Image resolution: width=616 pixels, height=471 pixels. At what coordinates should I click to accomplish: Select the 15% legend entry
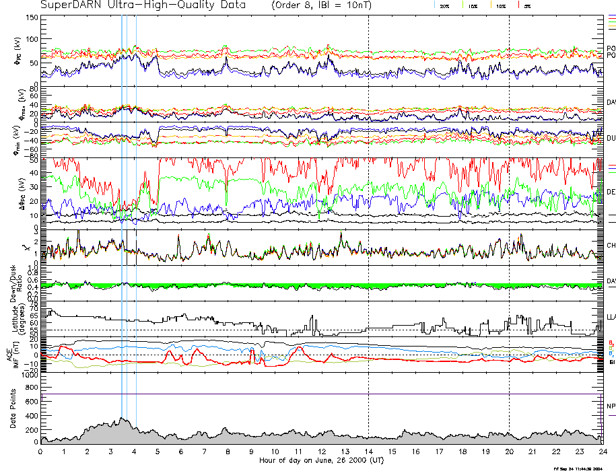pyautogui.click(x=472, y=5)
